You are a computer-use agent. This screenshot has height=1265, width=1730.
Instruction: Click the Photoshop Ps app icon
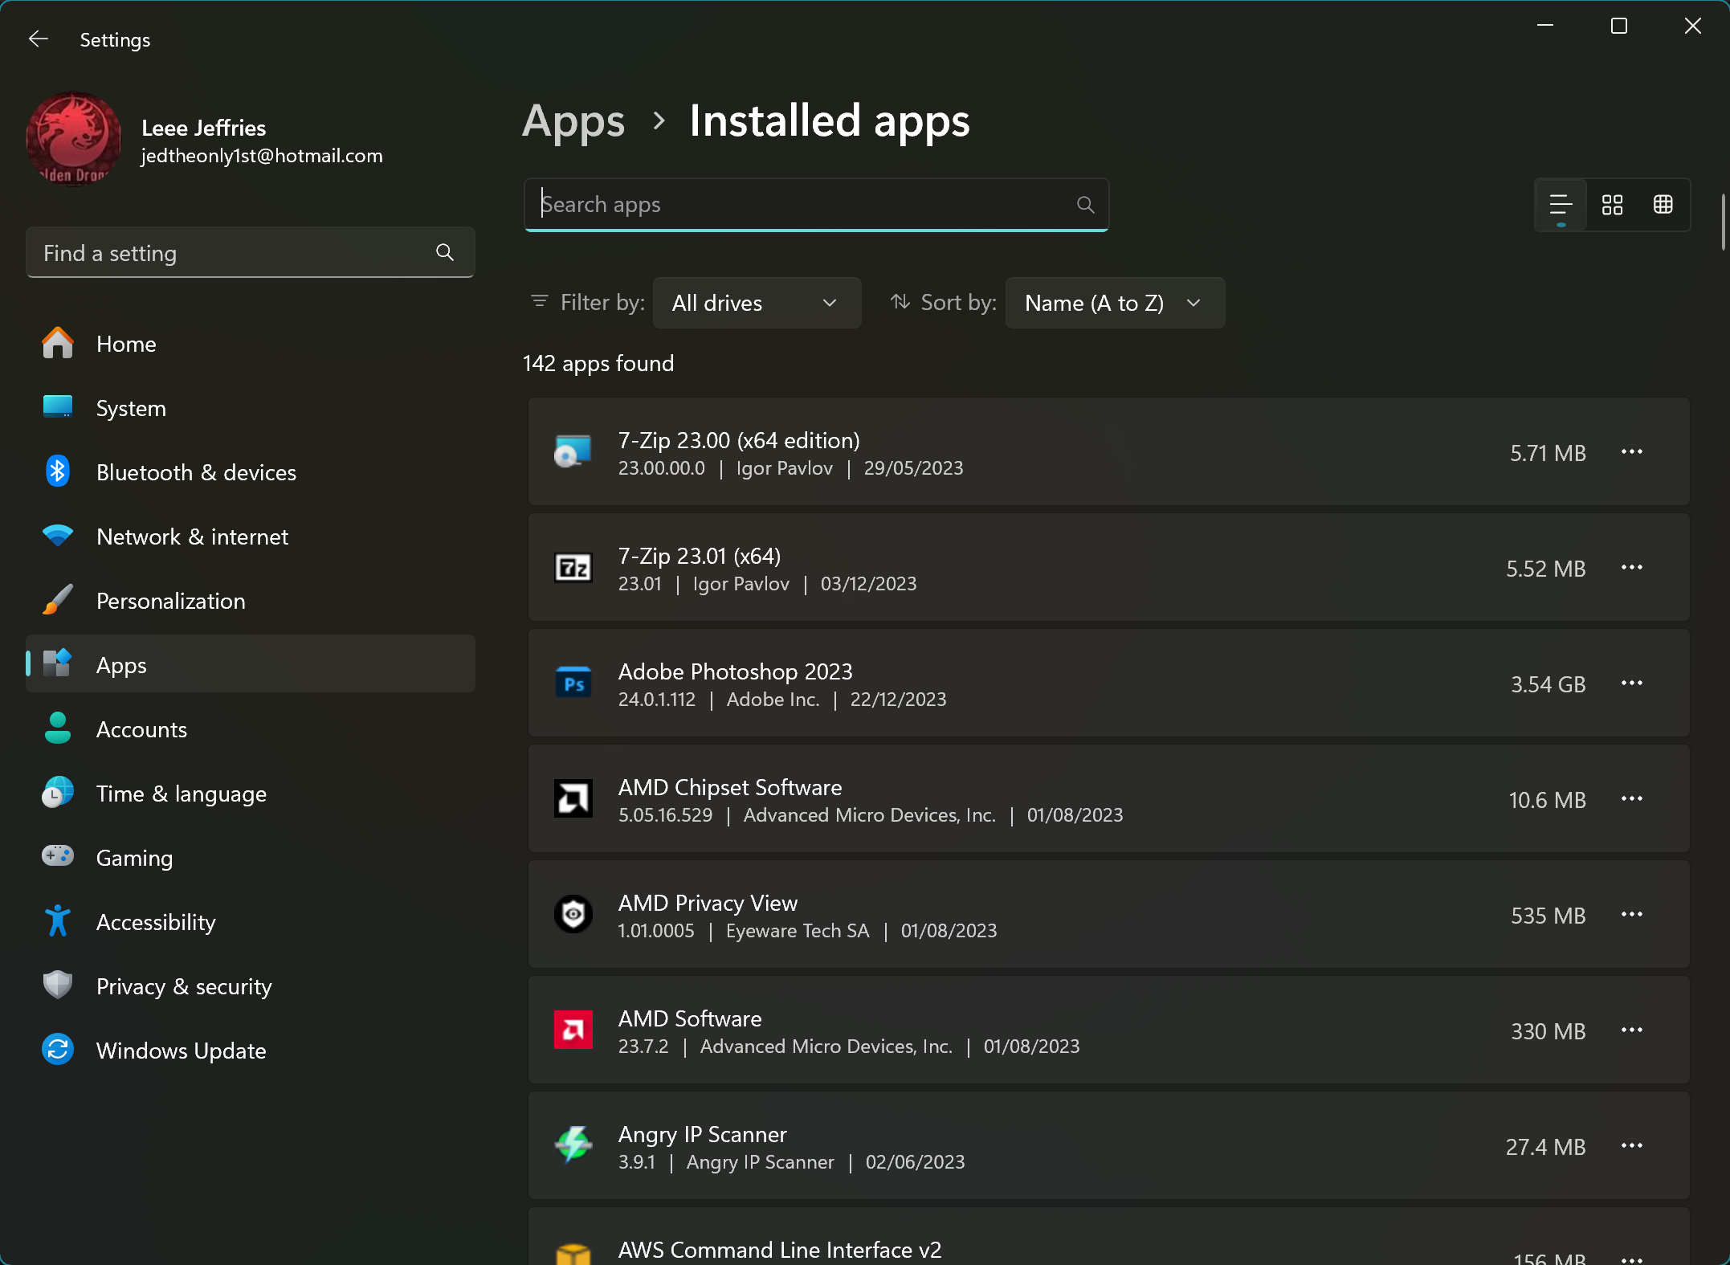573,684
